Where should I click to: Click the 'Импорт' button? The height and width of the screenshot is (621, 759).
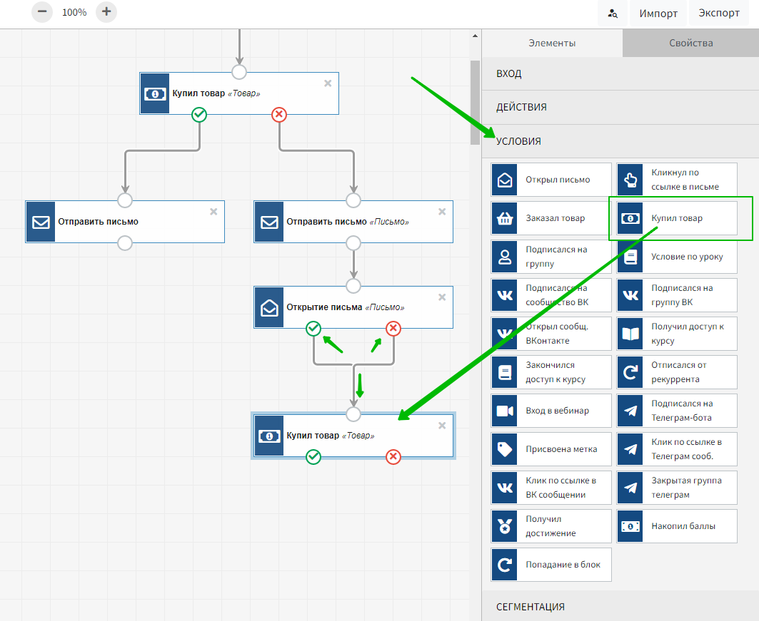coord(658,14)
